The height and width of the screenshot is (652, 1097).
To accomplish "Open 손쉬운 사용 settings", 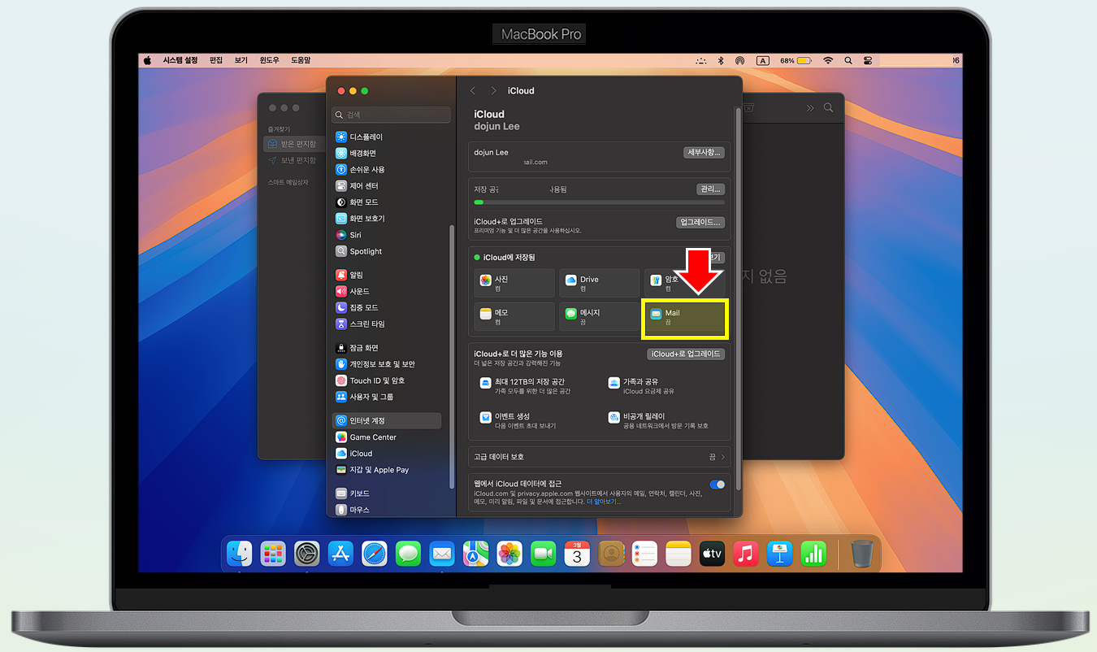I will coord(361,169).
